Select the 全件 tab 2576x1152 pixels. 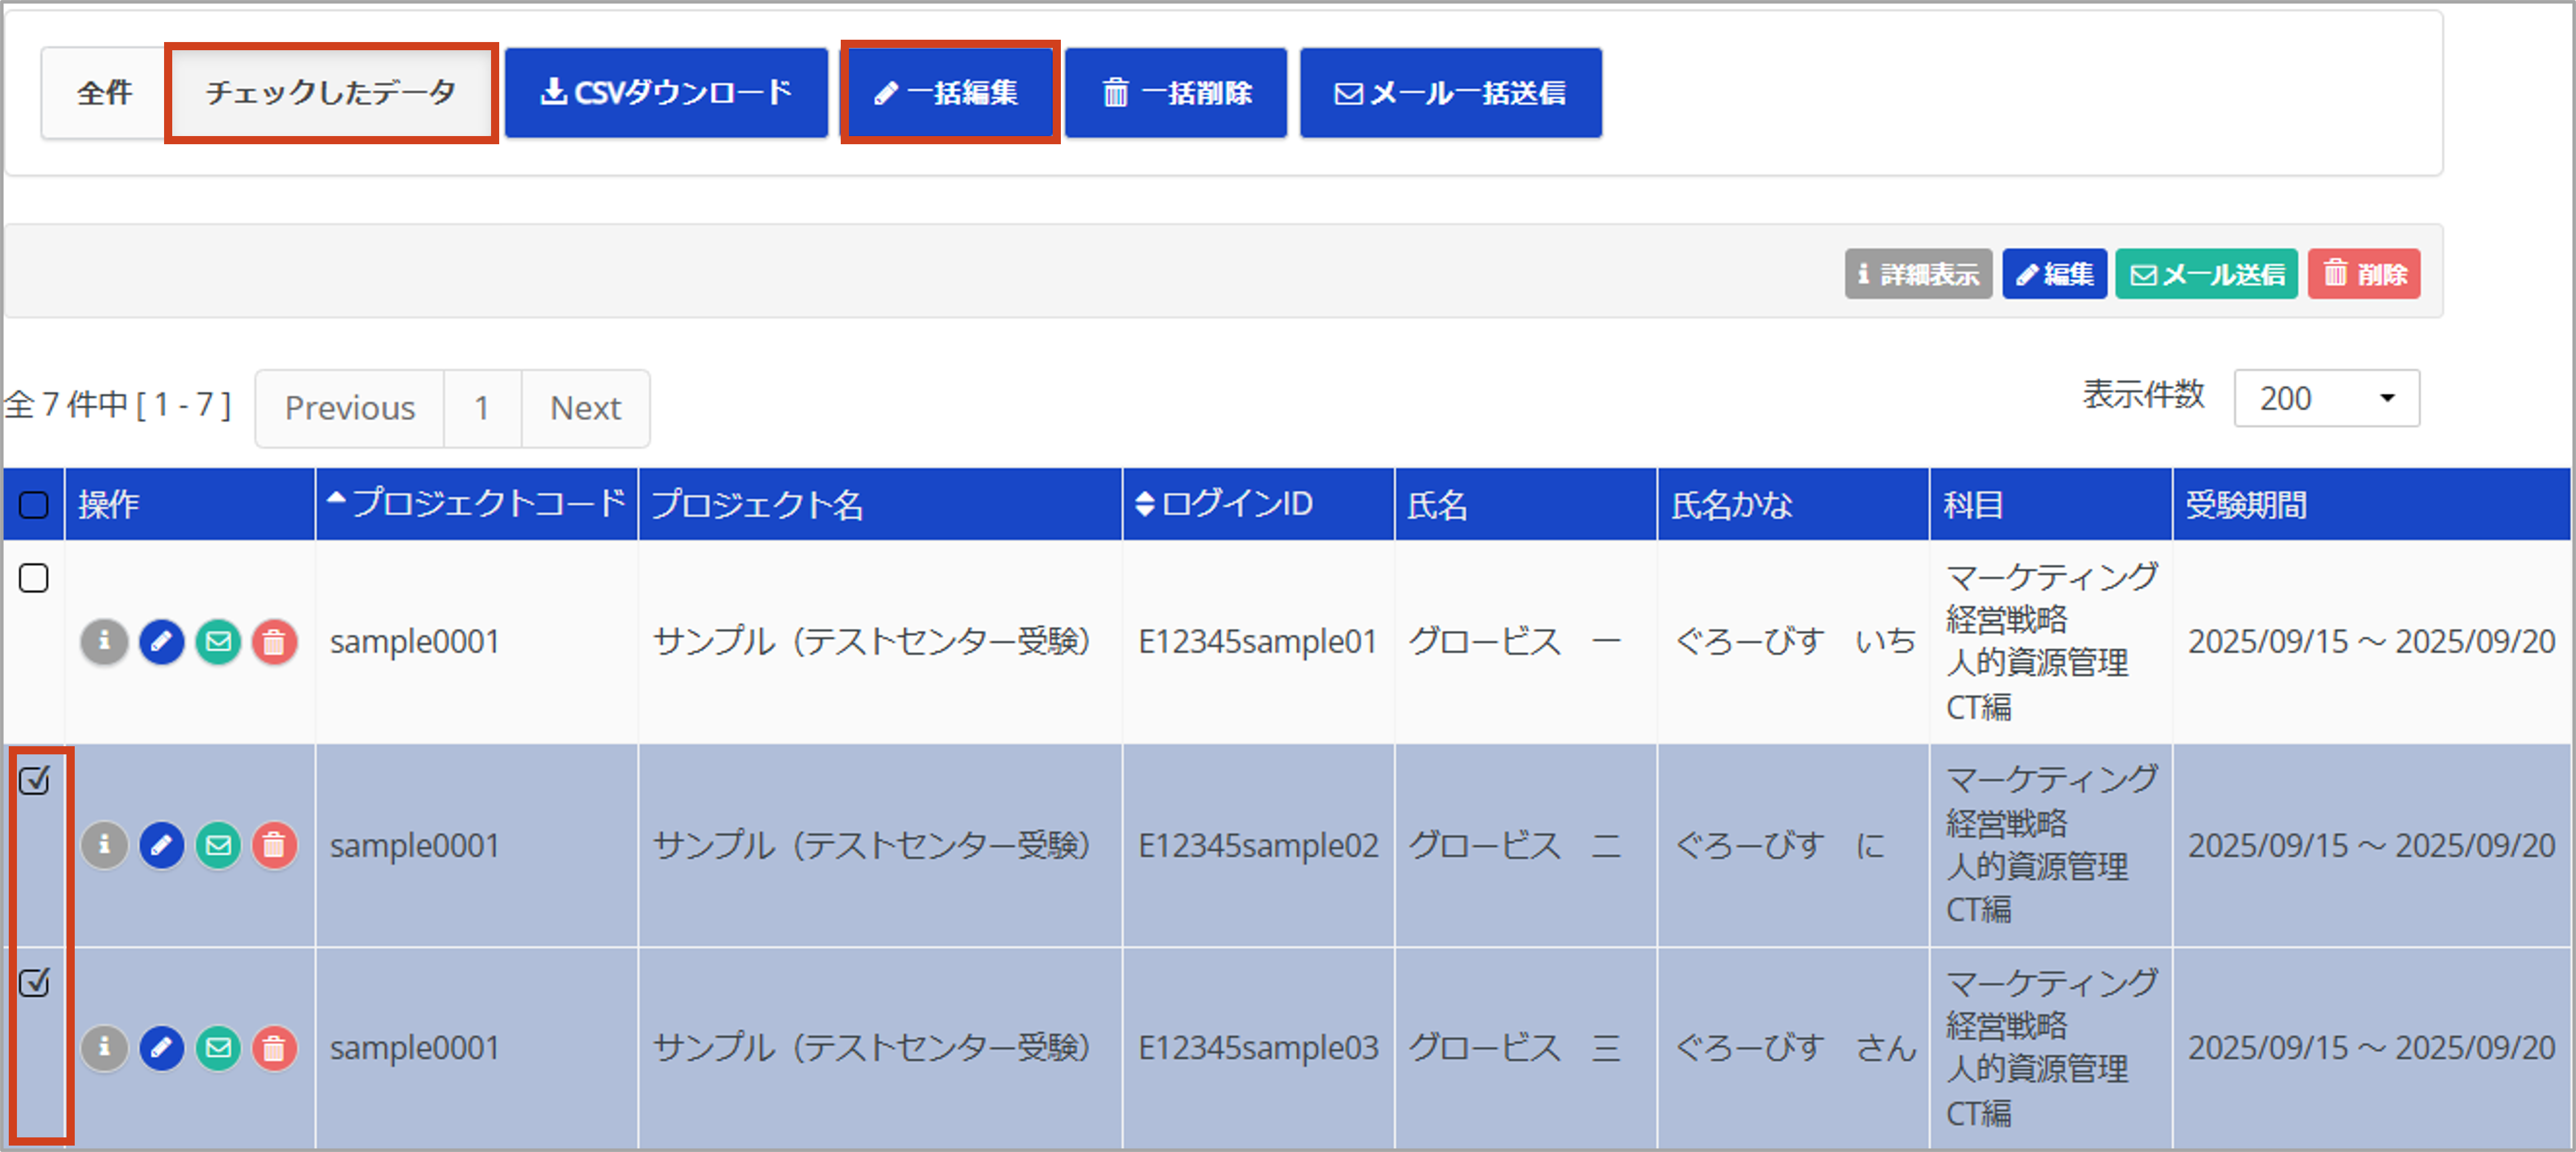click(104, 93)
